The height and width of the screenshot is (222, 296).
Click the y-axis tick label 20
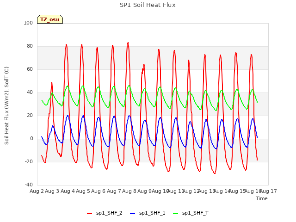click(x=30, y=115)
